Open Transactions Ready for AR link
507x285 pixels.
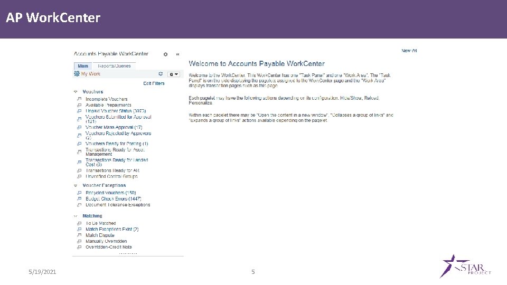(x=112, y=170)
